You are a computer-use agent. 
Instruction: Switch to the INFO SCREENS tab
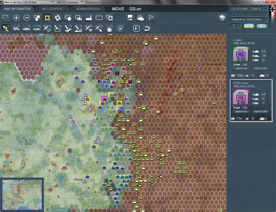click(52, 9)
